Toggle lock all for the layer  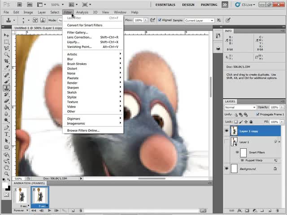tap(251, 122)
